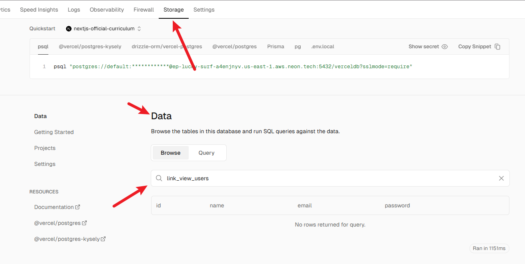Select the drizzle-orm/vercel-postgres snippet tab
525x264 pixels.
tap(167, 47)
